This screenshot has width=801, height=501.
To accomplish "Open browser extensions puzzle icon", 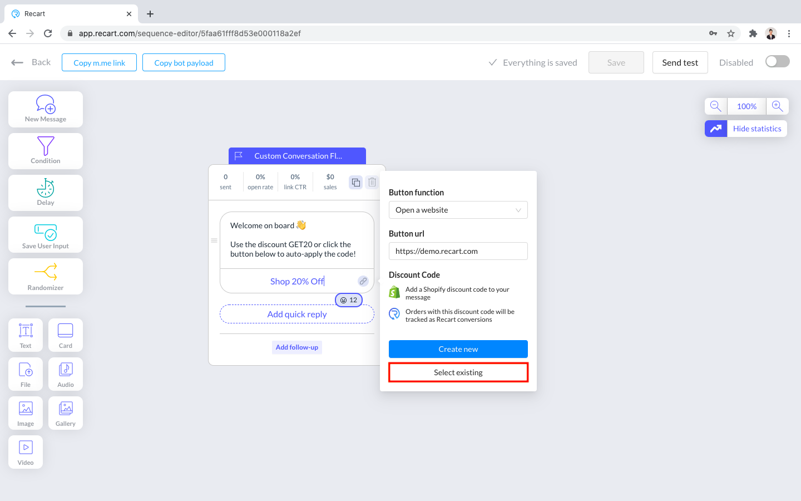I will pos(753,33).
